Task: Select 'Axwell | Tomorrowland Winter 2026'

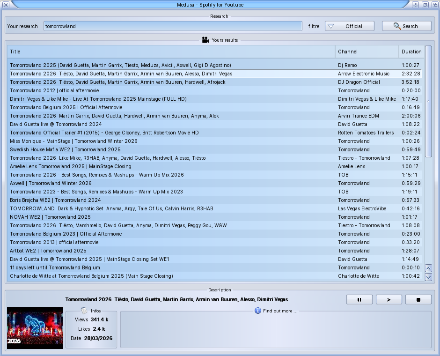Action: [215, 183]
